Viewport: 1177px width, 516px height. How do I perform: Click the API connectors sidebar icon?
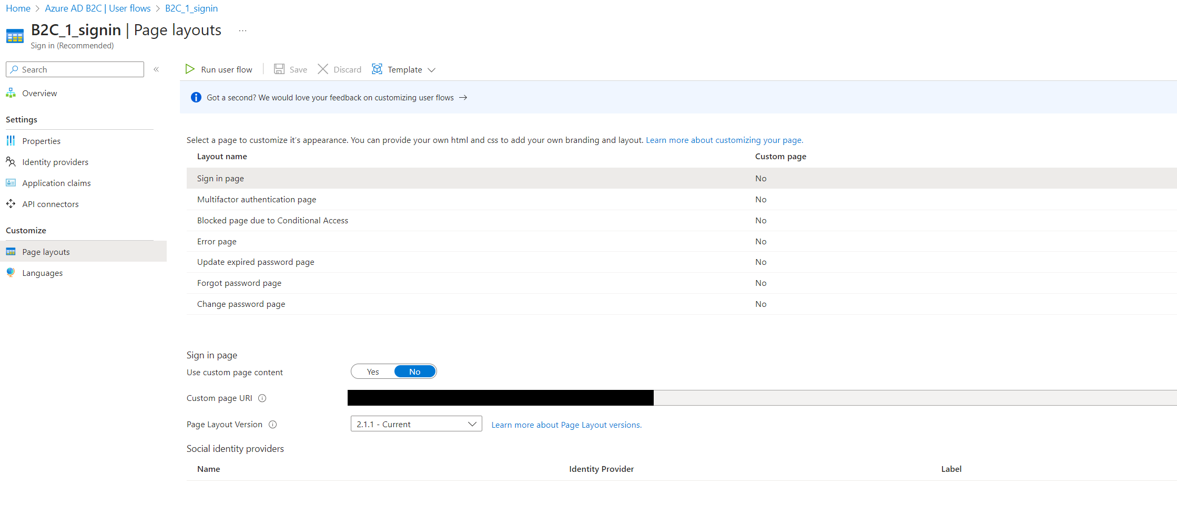[x=11, y=204]
